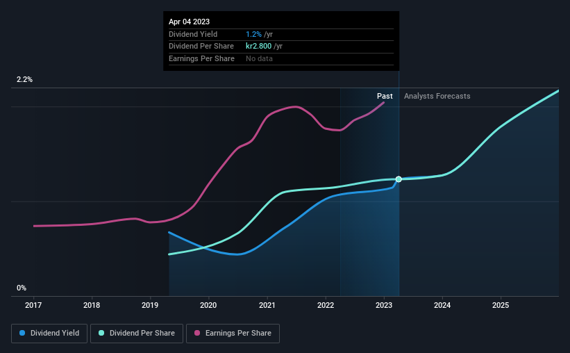This screenshot has height=353, width=570.
Task: Click the Earnings Per Share row label in tooltip
Action: (201, 58)
